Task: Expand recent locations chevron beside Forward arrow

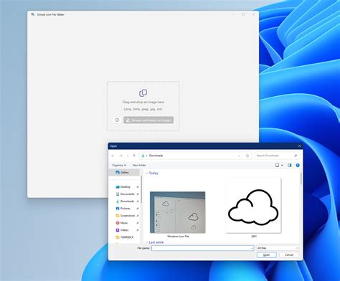Action: point(128,156)
